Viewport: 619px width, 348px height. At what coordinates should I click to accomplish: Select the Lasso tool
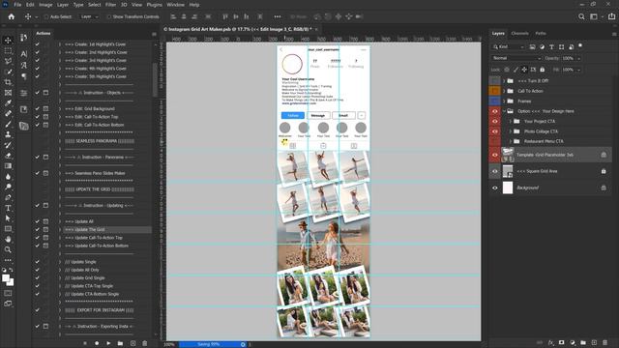[x=8, y=61]
